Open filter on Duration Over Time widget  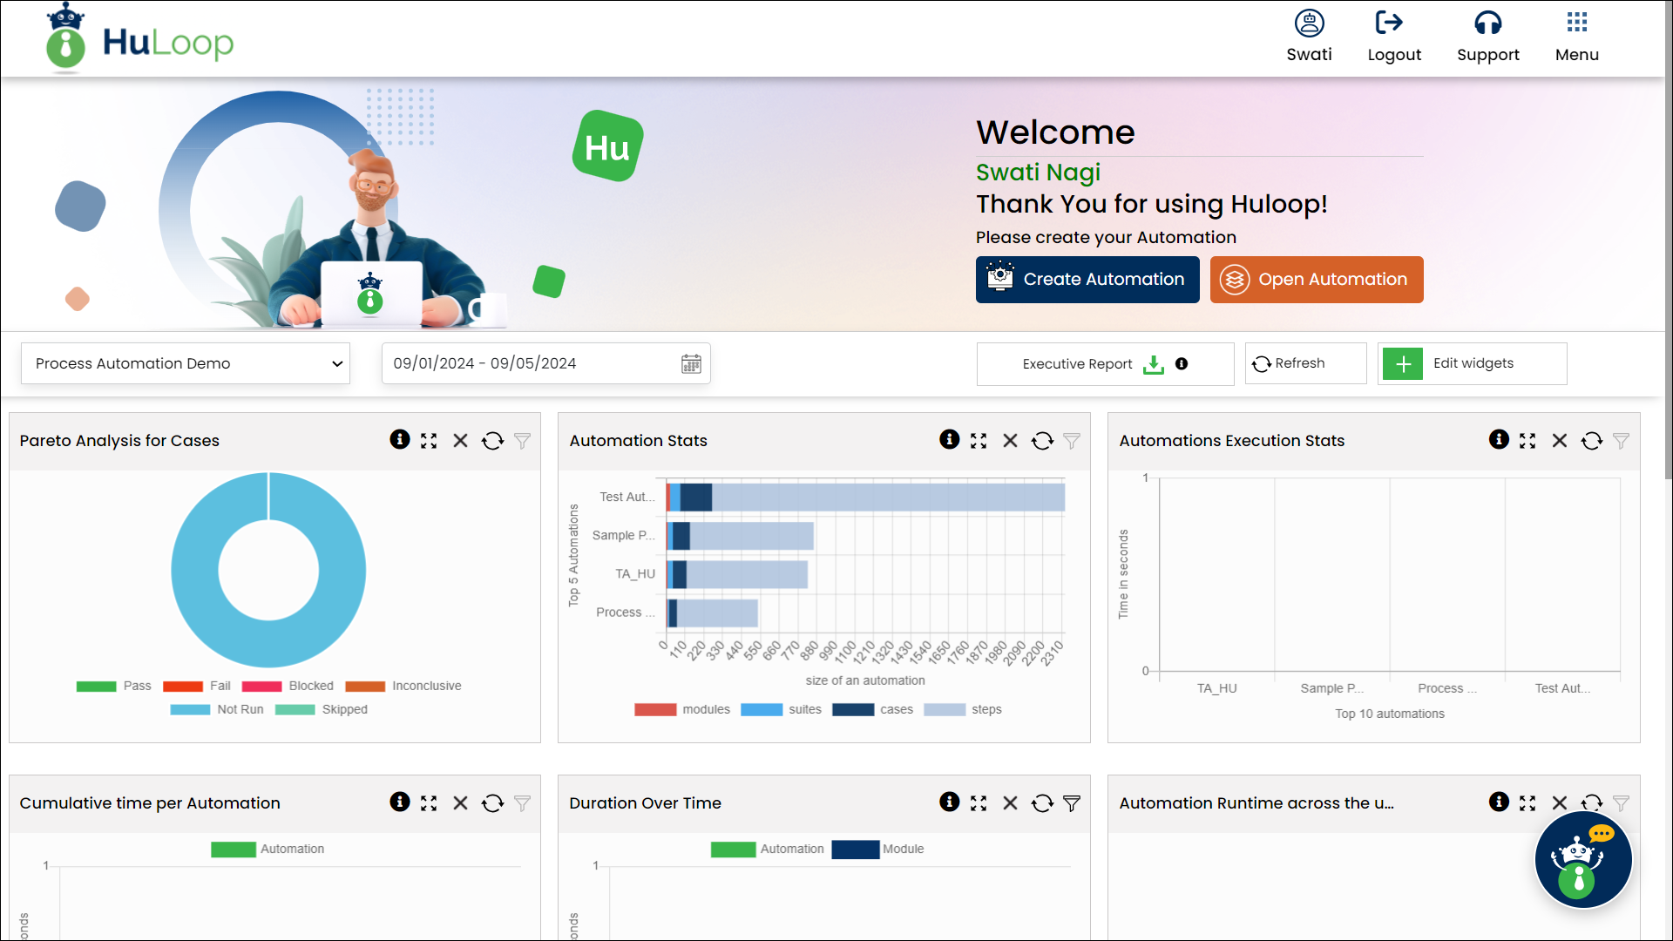pos(1072,803)
